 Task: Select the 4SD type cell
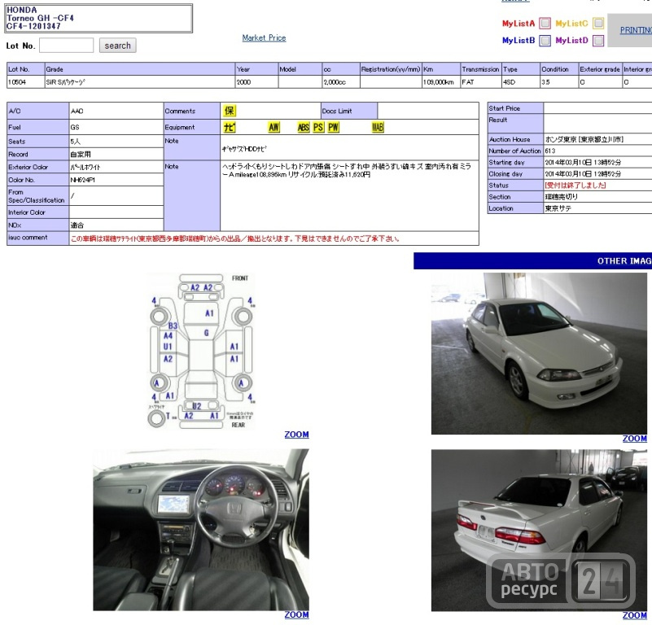click(521, 82)
